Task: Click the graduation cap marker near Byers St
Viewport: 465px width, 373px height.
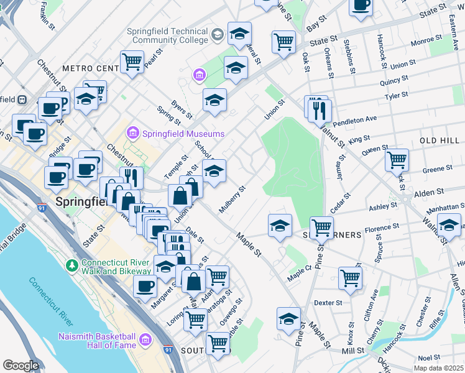Action: [214, 99]
